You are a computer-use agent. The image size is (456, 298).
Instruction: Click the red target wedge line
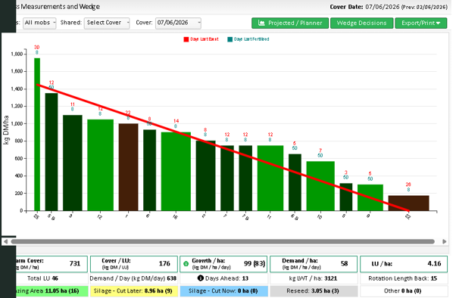pos(223,147)
